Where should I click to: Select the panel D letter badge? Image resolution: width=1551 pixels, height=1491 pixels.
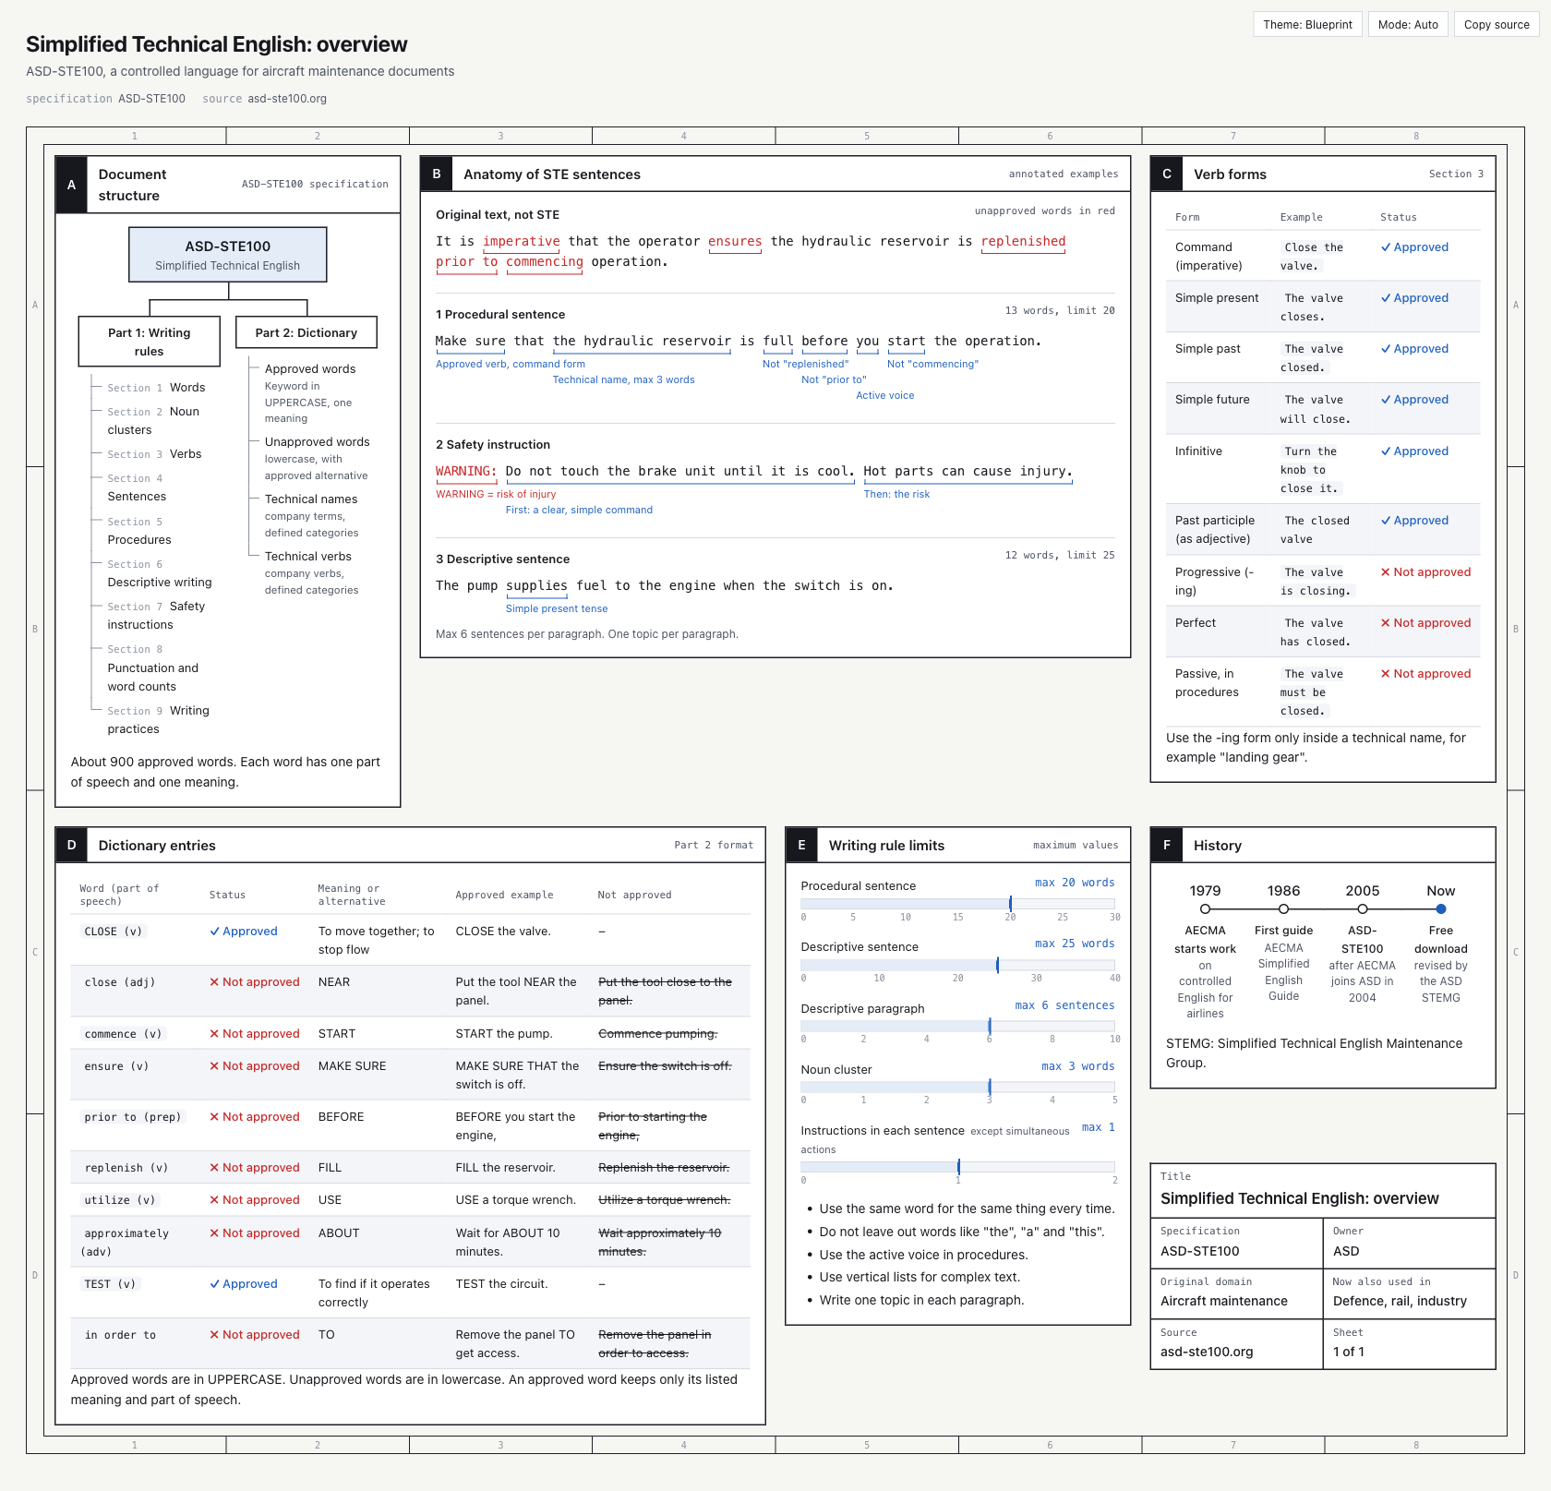point(71,845)
